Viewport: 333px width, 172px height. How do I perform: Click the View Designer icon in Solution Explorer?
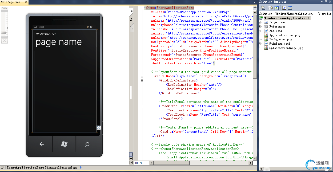tap(290, 8)
